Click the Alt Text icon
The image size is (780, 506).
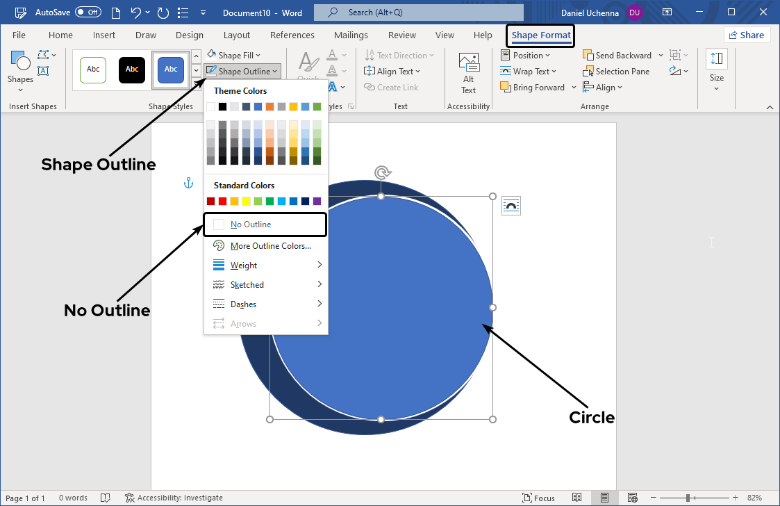pos(469,63)
